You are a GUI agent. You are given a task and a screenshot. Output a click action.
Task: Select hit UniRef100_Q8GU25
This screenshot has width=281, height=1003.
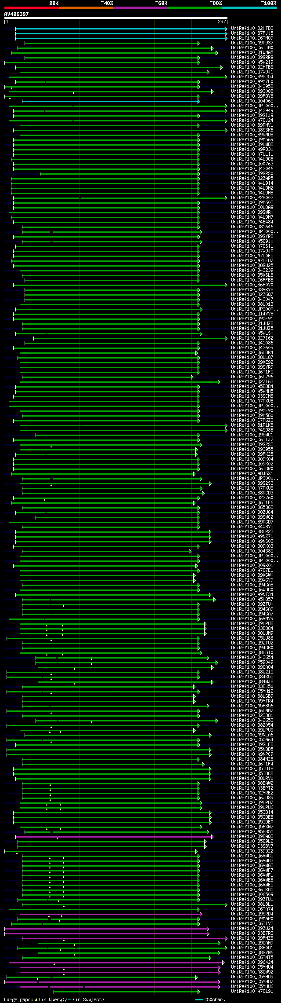[252, 266]
